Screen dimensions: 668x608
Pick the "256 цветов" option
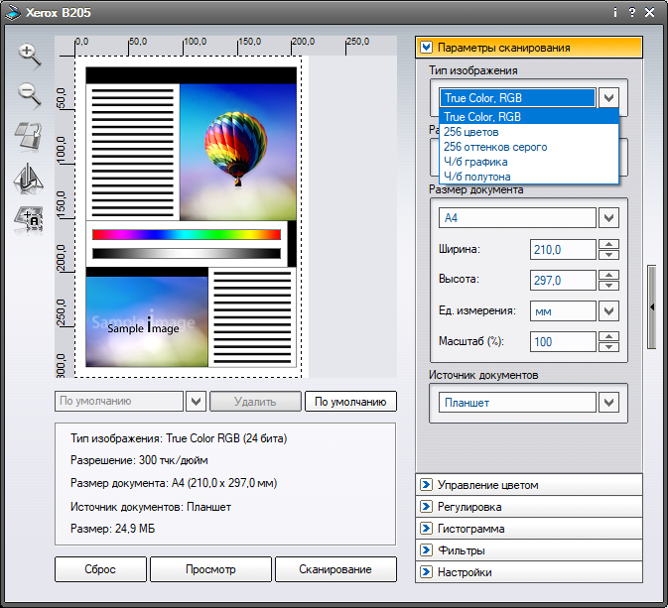[470, 132]
